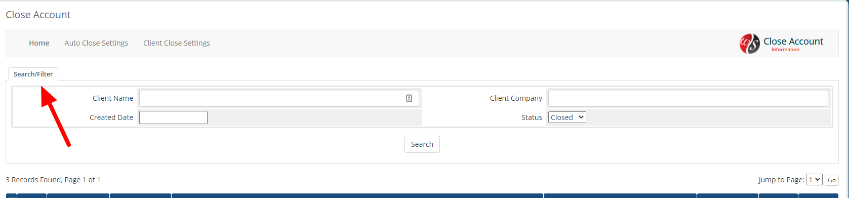Click the Status label
This screenshot has height=198, width=849.
point(532,117)
